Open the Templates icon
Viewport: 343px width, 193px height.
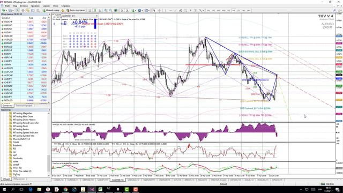tap(146, 10)
